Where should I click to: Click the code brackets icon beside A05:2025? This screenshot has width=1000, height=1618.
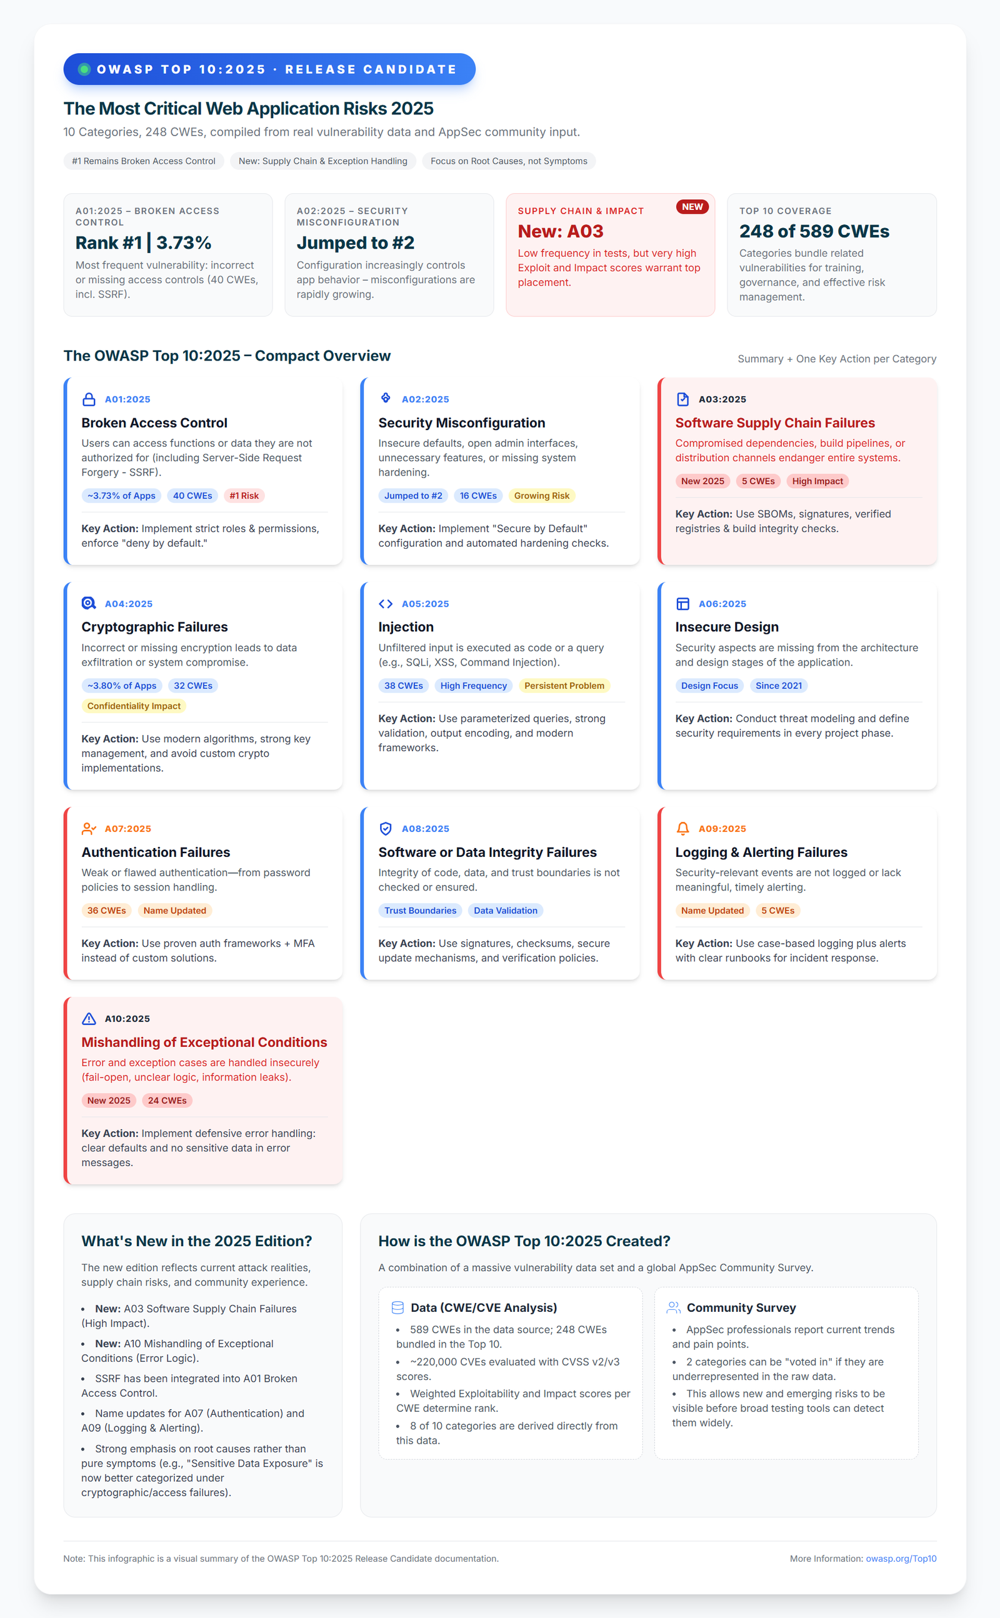386,604
